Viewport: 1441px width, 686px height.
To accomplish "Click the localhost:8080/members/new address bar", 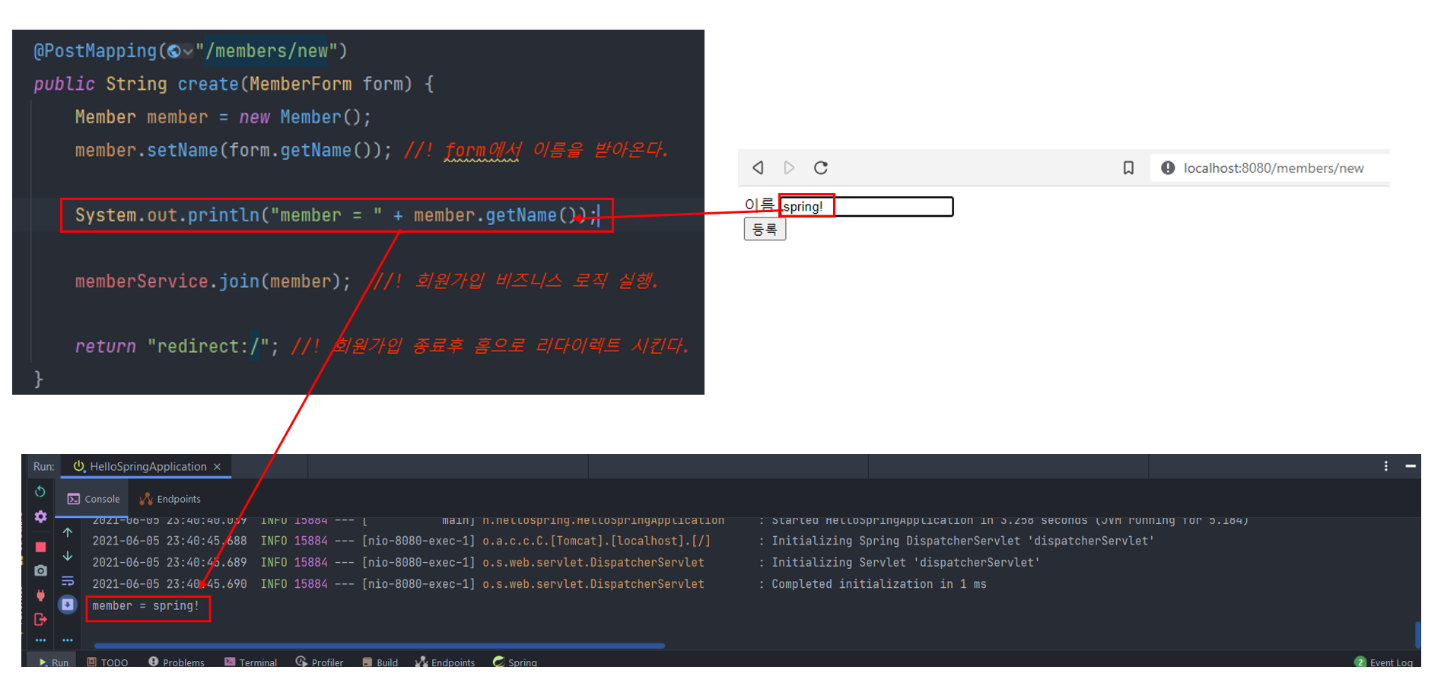I will (1274, 168).
